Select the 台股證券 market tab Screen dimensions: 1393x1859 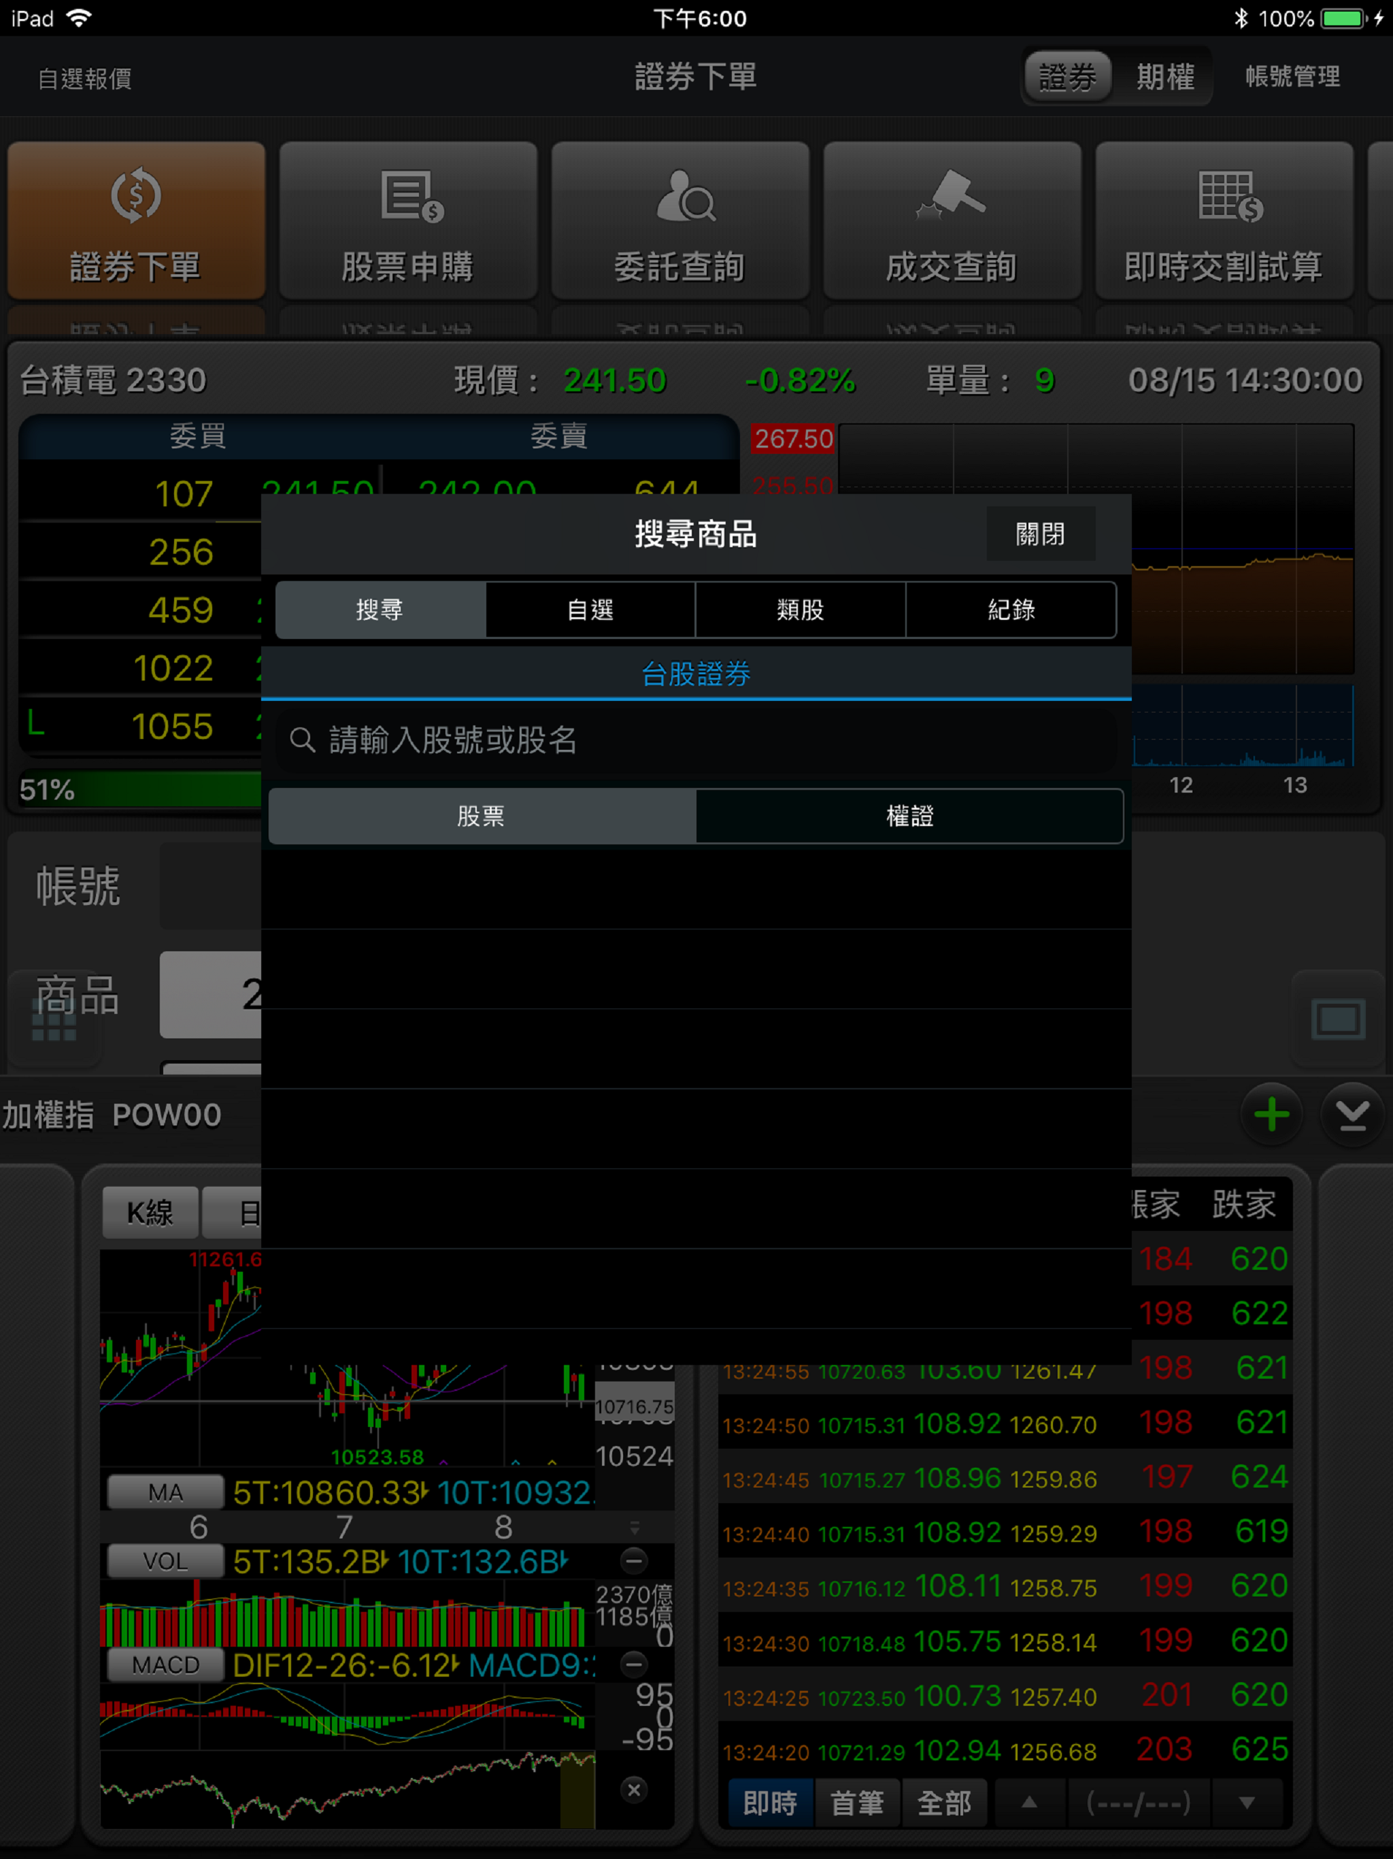(x=696, y=674)
